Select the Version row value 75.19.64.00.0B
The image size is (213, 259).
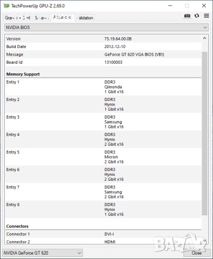coord(118,39)
